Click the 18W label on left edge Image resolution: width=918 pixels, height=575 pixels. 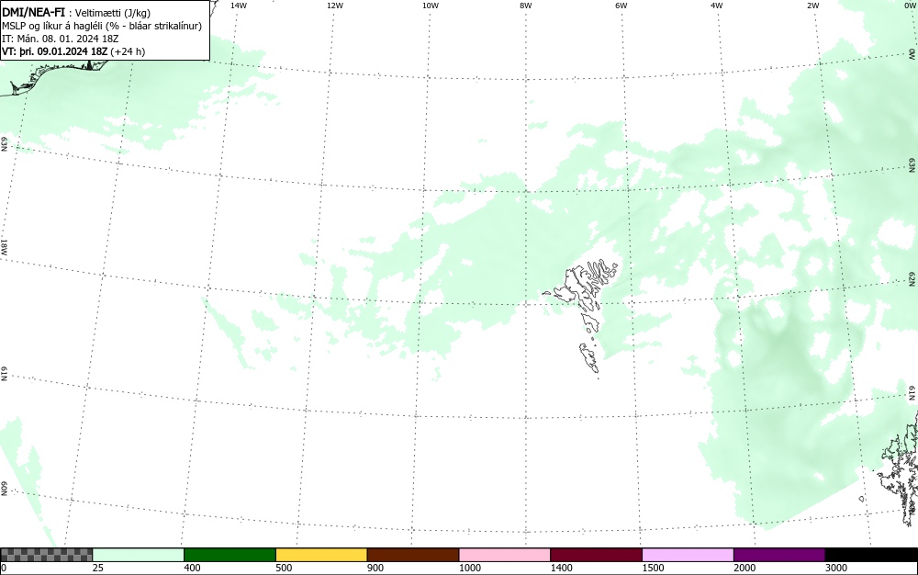point(4,246)
